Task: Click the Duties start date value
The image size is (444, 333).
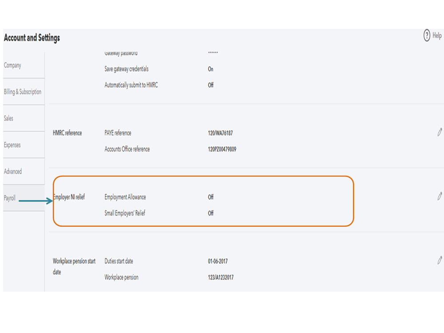Action: point(218,261)
